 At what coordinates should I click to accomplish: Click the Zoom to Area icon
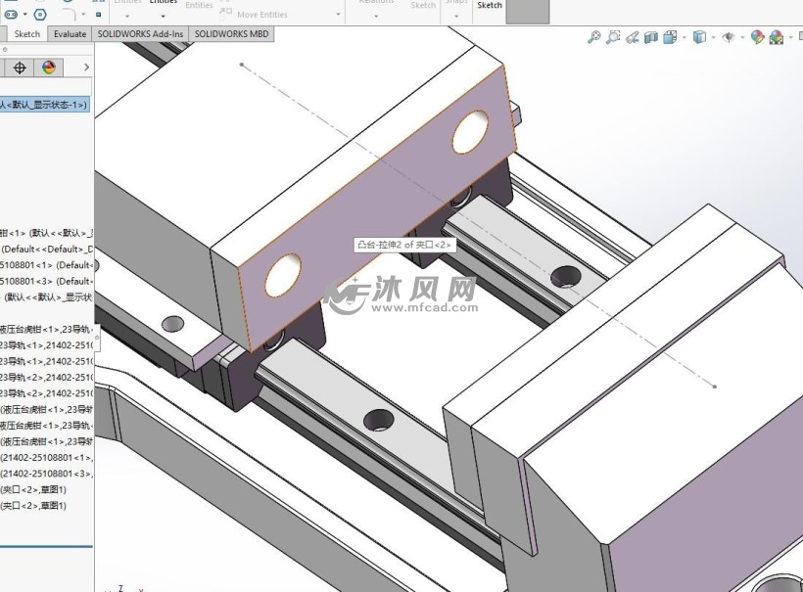(x=613, y=37)
